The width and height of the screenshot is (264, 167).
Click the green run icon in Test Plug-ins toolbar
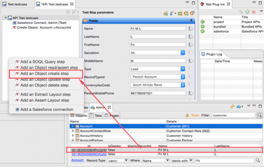tap(247, 12)
